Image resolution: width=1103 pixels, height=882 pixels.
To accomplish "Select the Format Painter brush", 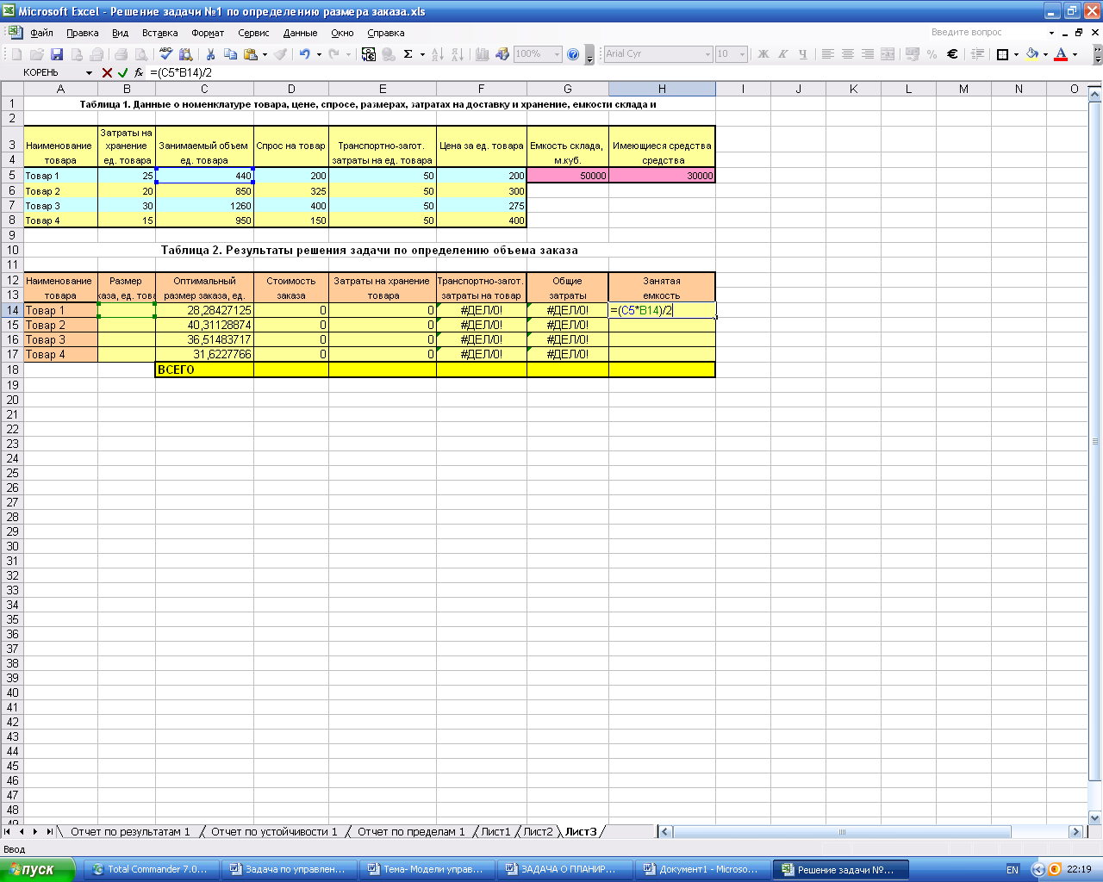I will pos(280,53).
